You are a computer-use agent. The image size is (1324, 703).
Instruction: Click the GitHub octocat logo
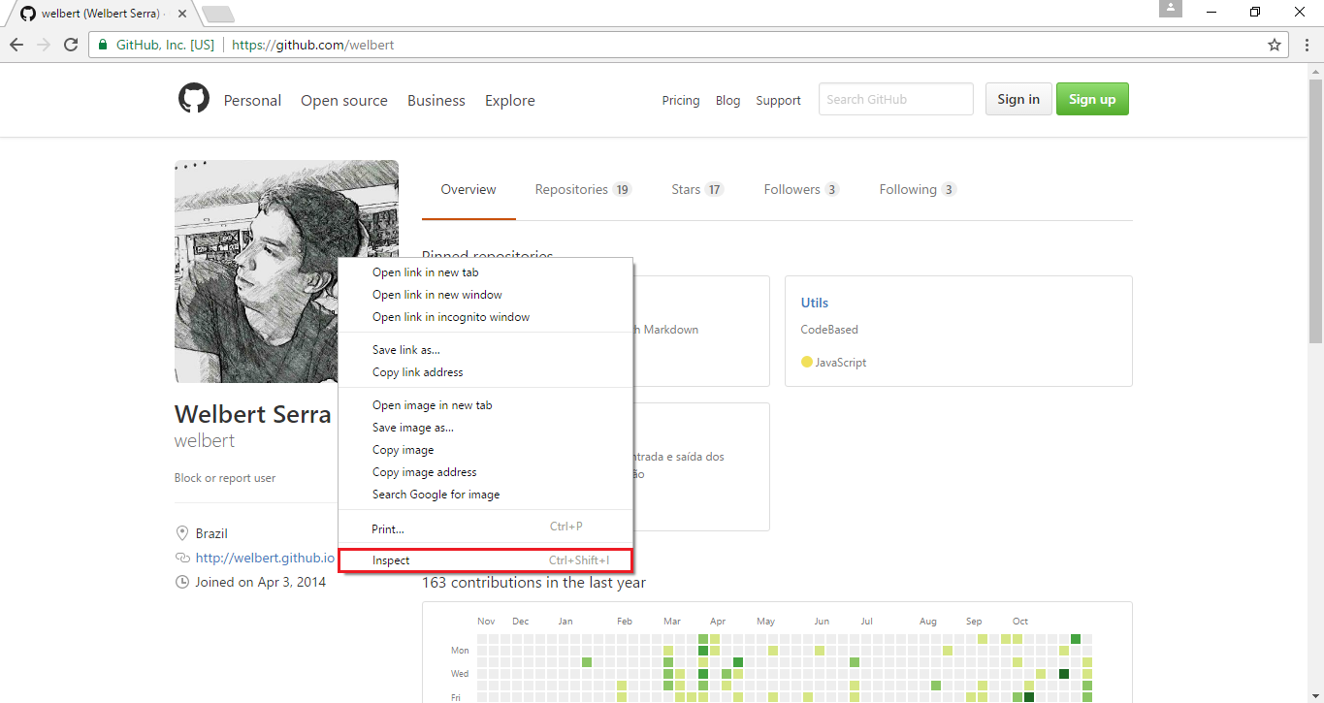click(194, 99)
